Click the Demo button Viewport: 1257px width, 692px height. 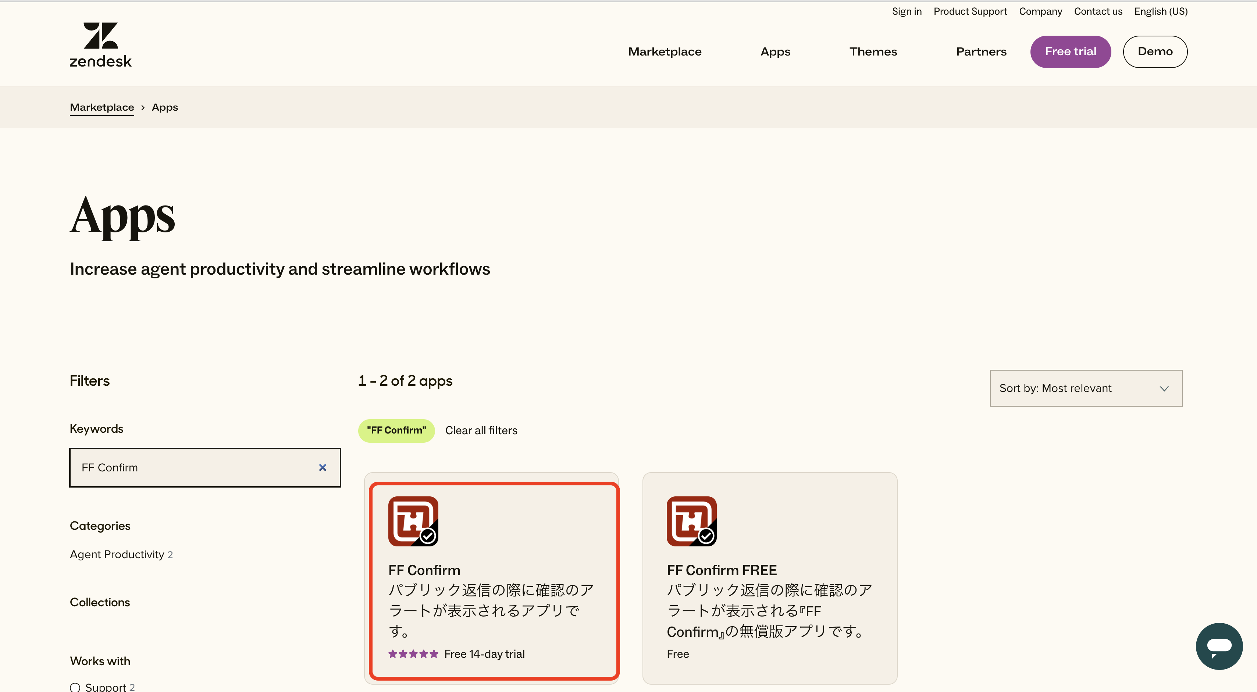point(1155,52)
